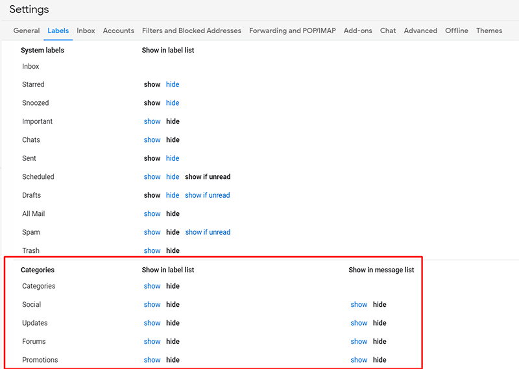
Task: Open the General settings tab
Action: [x=27, y=30]
